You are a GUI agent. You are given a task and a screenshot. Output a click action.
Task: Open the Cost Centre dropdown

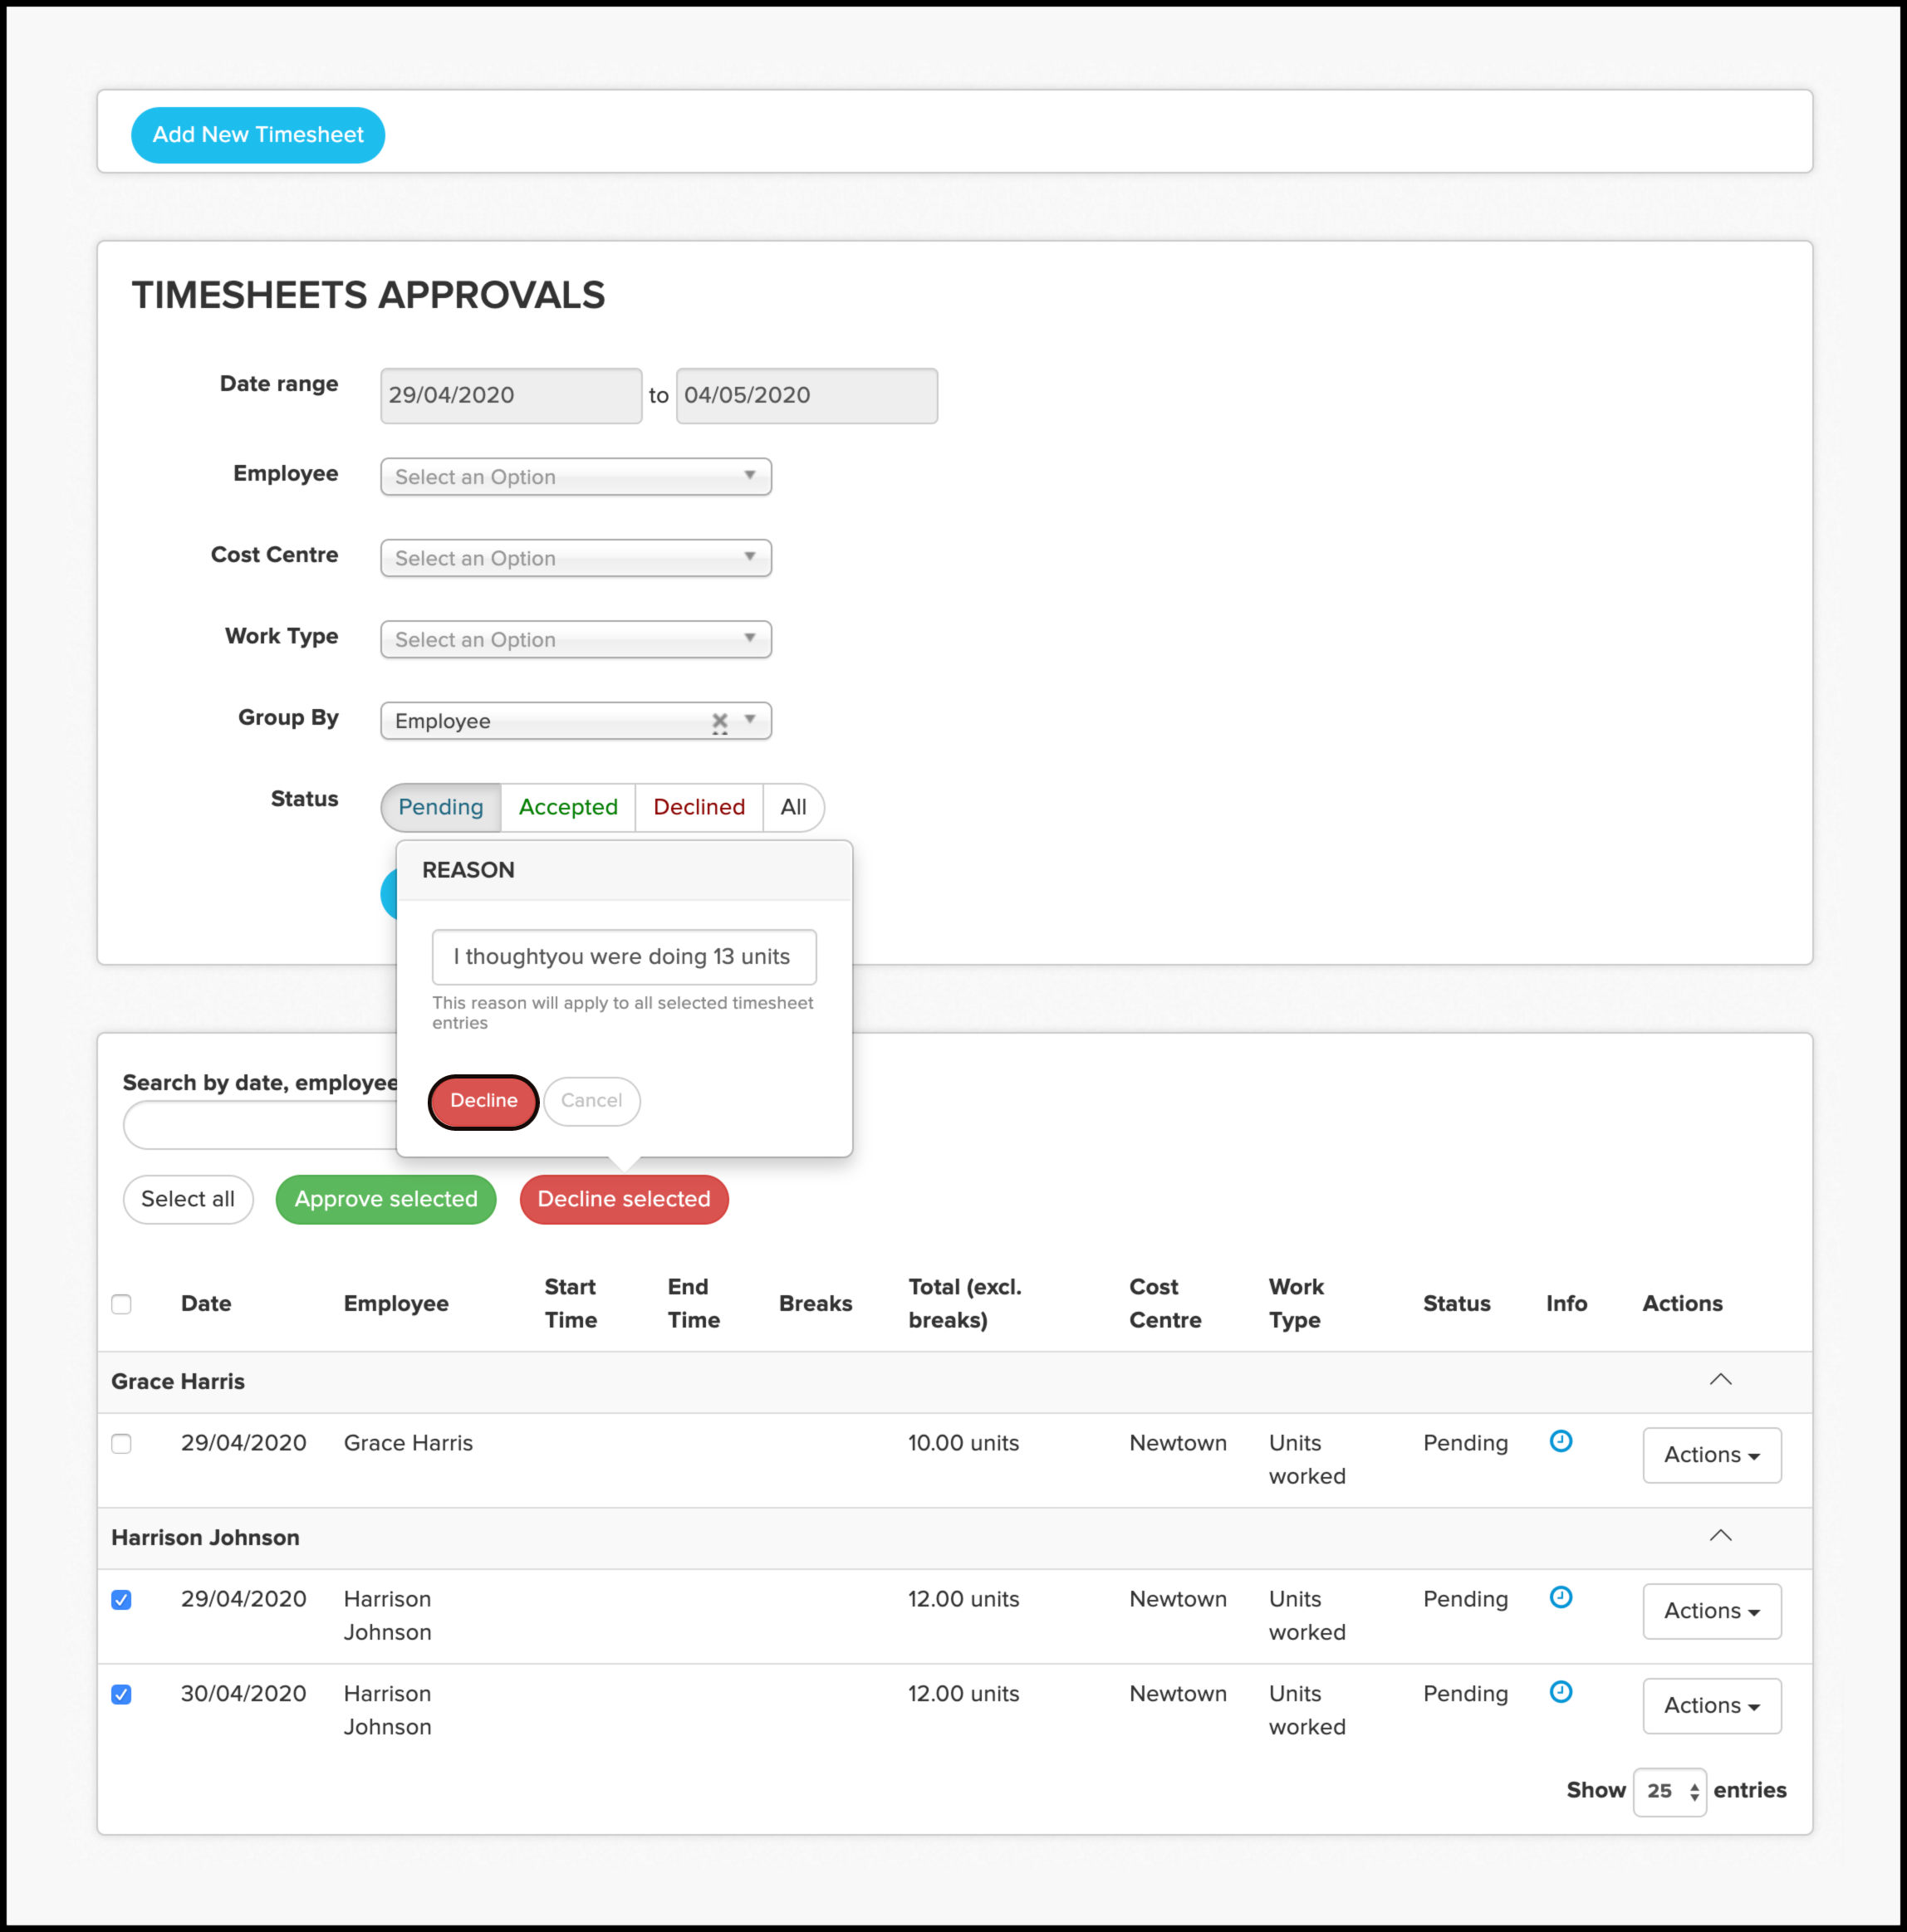(x=576, y=558)
